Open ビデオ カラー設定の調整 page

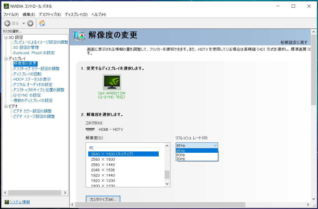point(32,111)
